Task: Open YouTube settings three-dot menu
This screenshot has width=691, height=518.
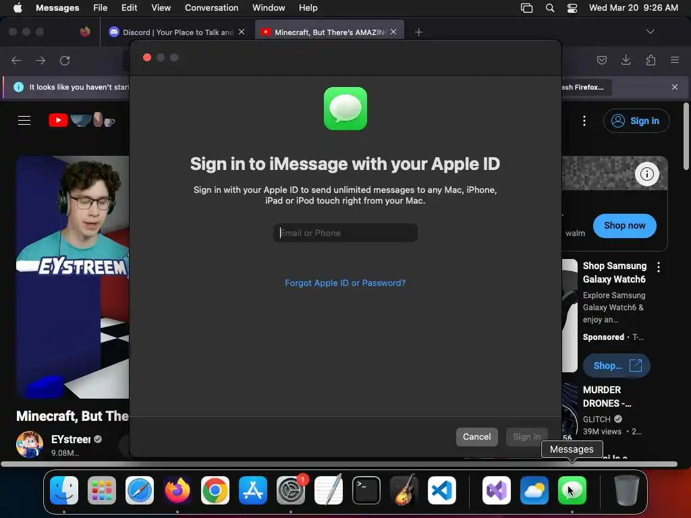Action: (584, 121)
